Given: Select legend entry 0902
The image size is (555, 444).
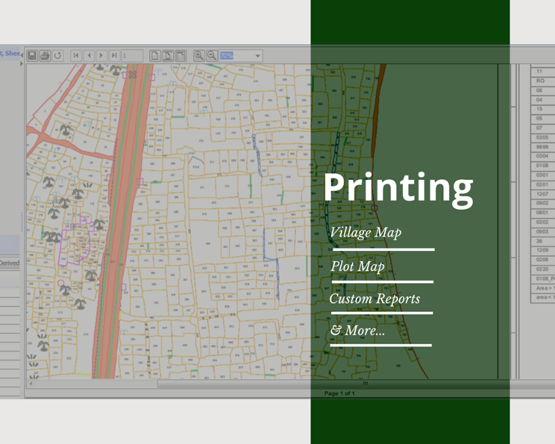Looking at the screenshot, I should click(542, 203).
